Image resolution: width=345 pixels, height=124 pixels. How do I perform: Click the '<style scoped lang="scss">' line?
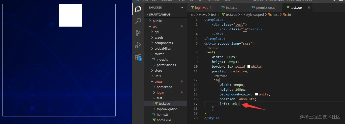(230, 43)
